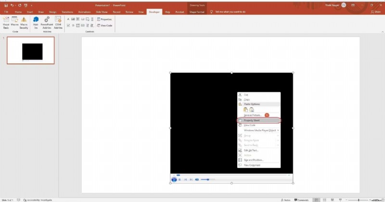
Task: Open Macro Security settings
Action: click(x=24, y=23)
